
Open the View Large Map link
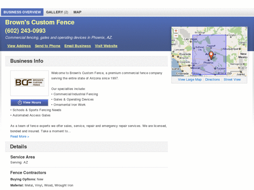[x=190, y=79]
